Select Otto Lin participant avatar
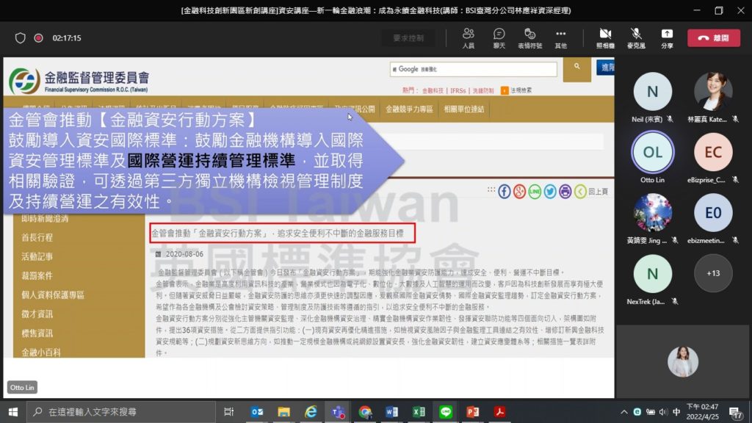The image size is (752, 423). pyautogui.click(x=652, y=152)
